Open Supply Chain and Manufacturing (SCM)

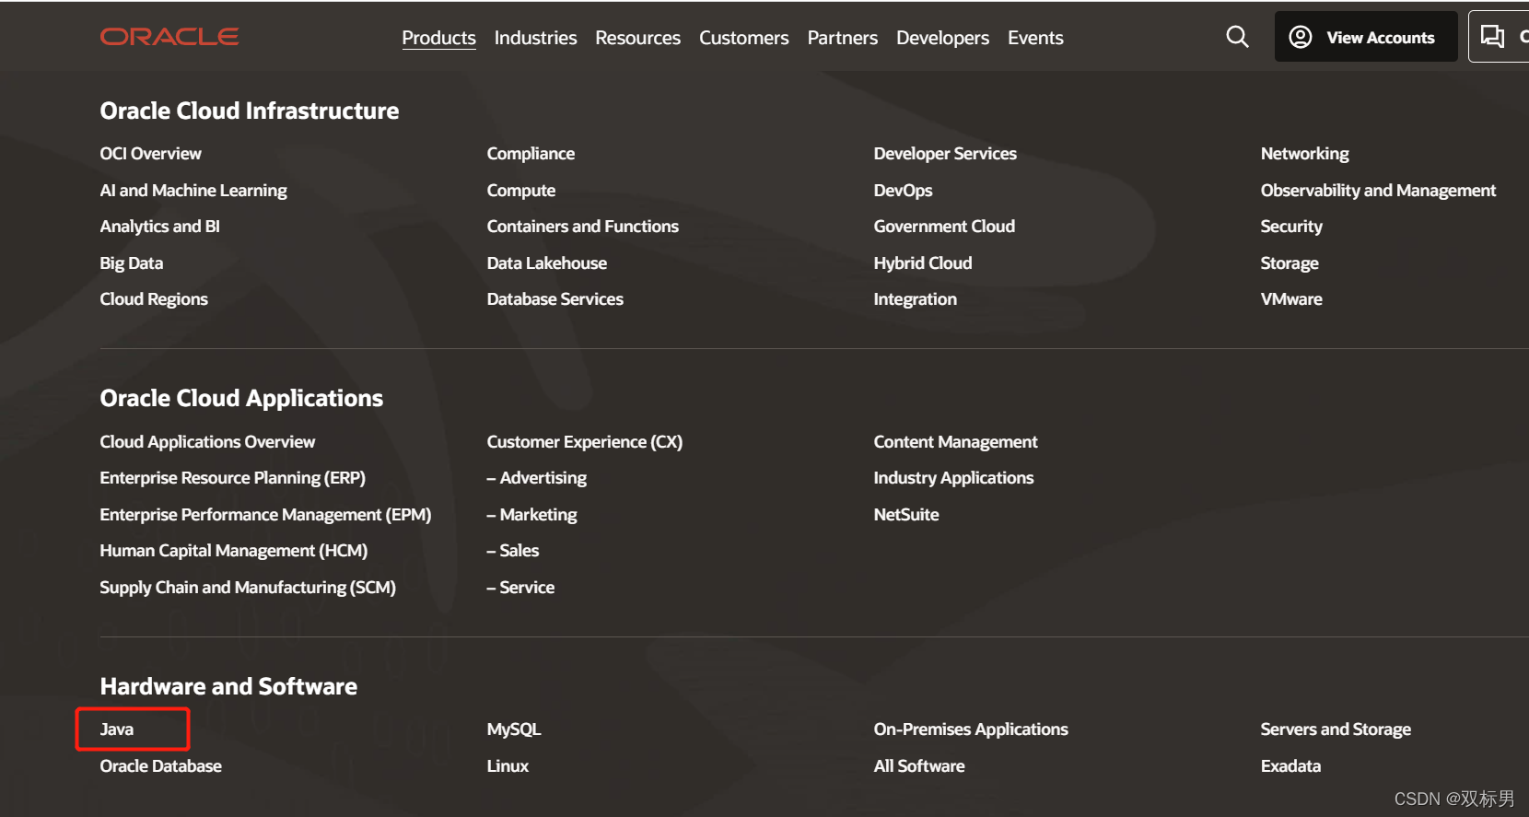tap(248, 588)
